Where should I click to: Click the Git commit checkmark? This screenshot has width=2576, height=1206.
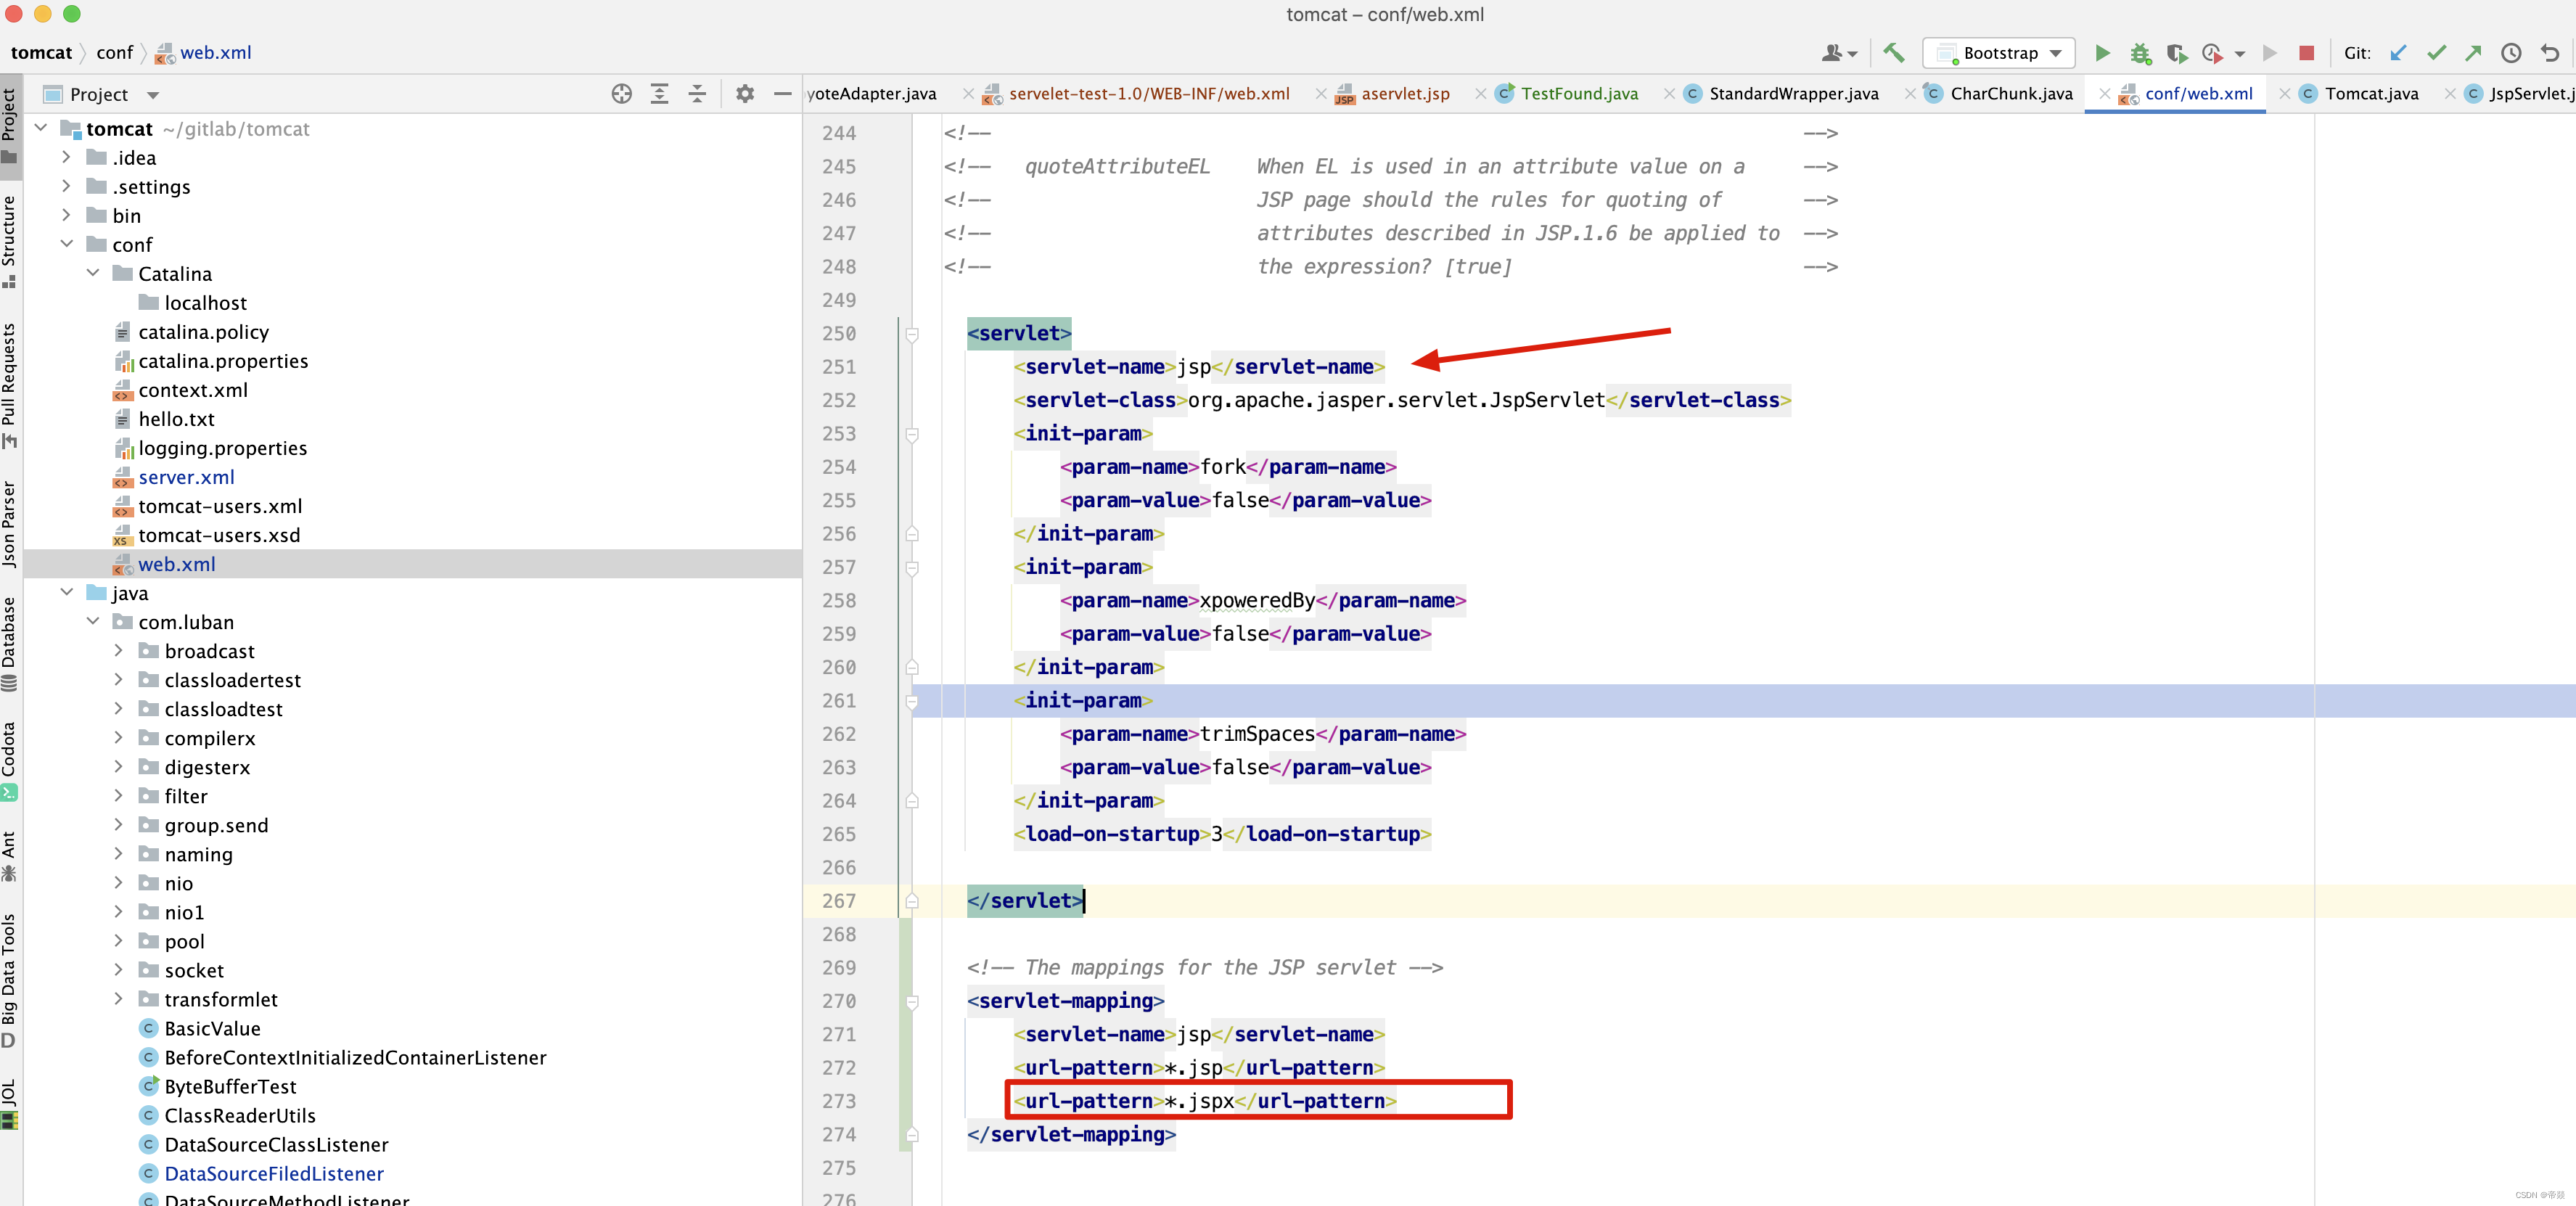(2436, 53)
